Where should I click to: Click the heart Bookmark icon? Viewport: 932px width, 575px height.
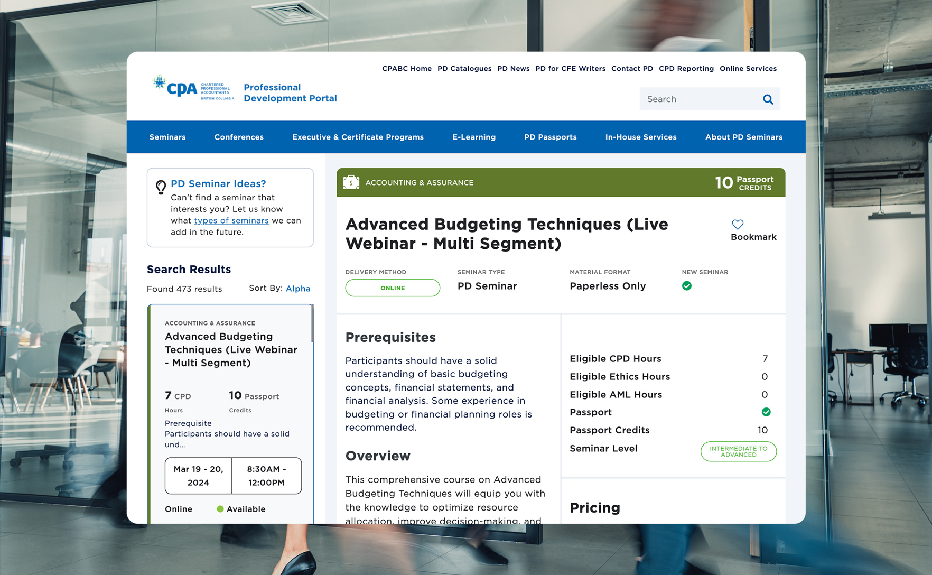pyautogui.click(x=738, y=224)
